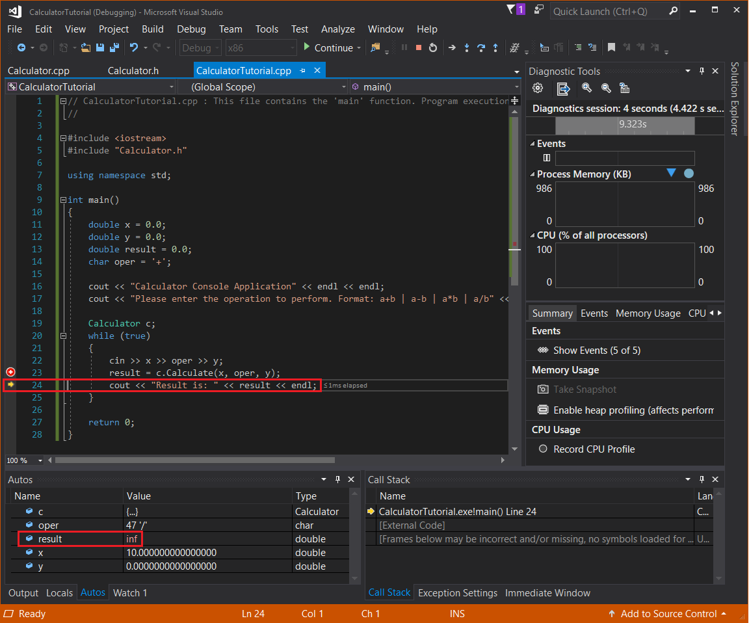Open Diagnostic Tools settings gear icon
The height and width of the screenshot is (623, 749).
click(x=539, y=88)
